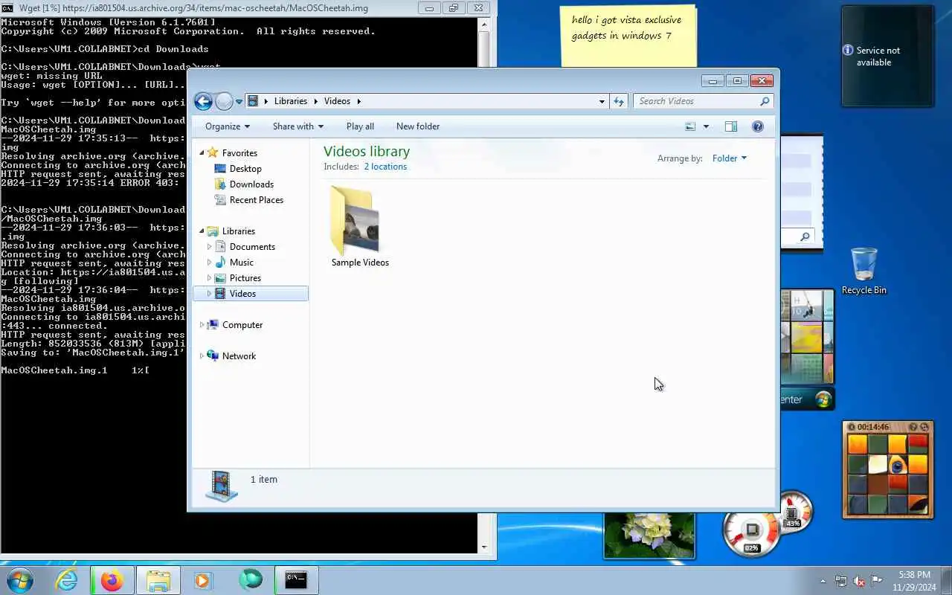This screenshot has width=952, height=595.
Task: Open the 2 locations link
Action: pyautogui.click(x=385, y=167)
